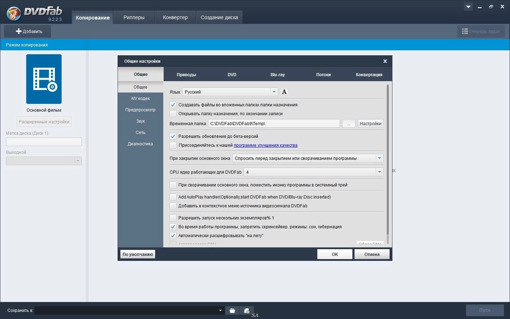Click the Добавить plus button

(27, 31)
